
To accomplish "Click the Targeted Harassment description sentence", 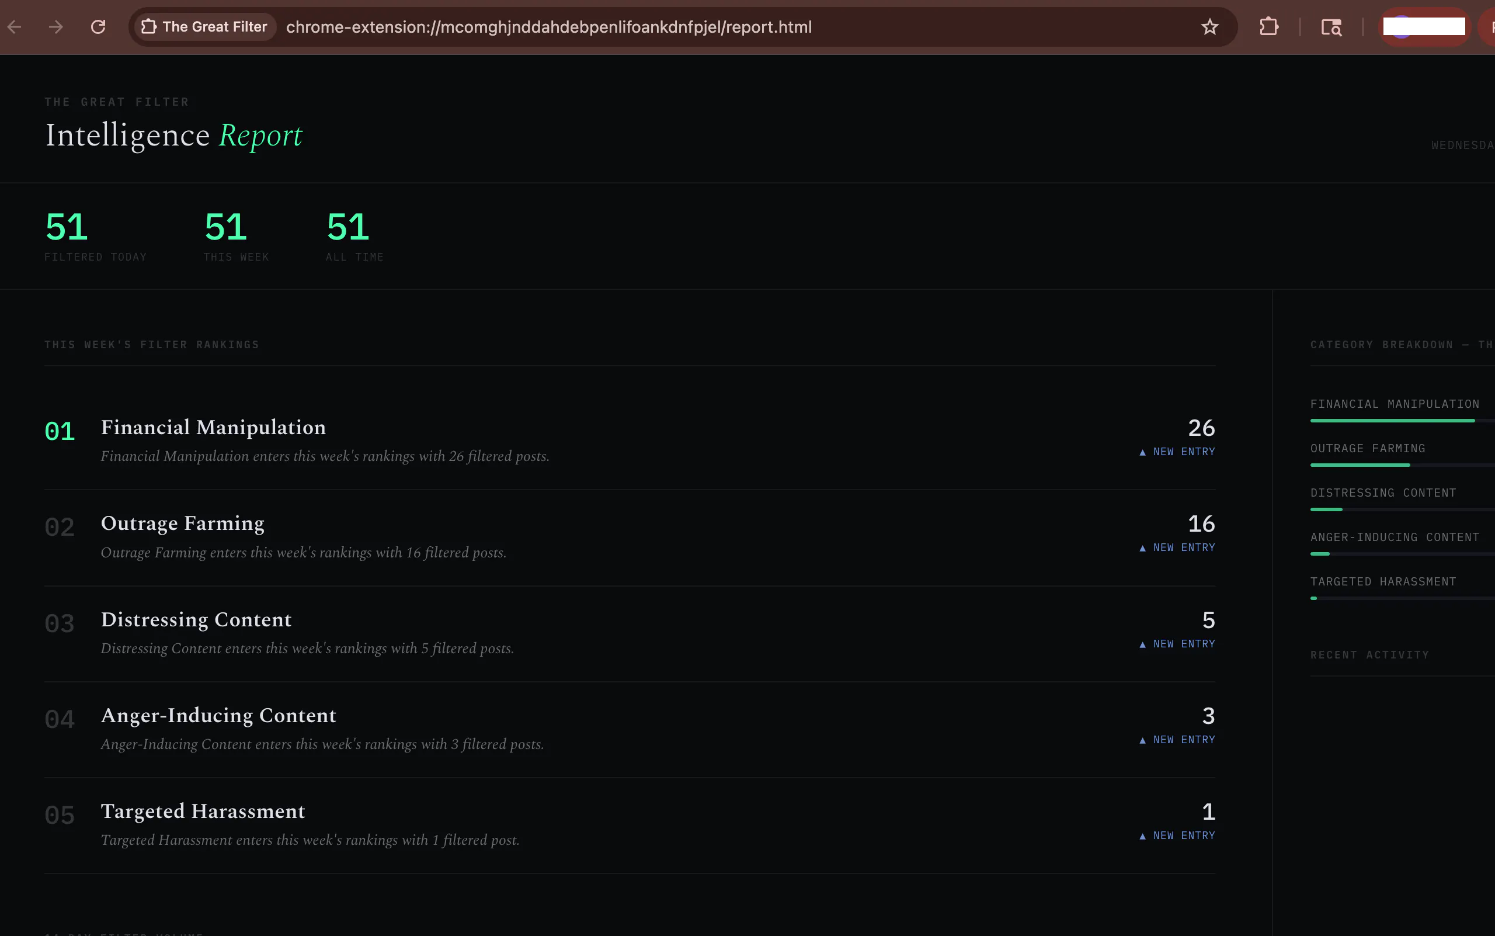I will 310,840.
